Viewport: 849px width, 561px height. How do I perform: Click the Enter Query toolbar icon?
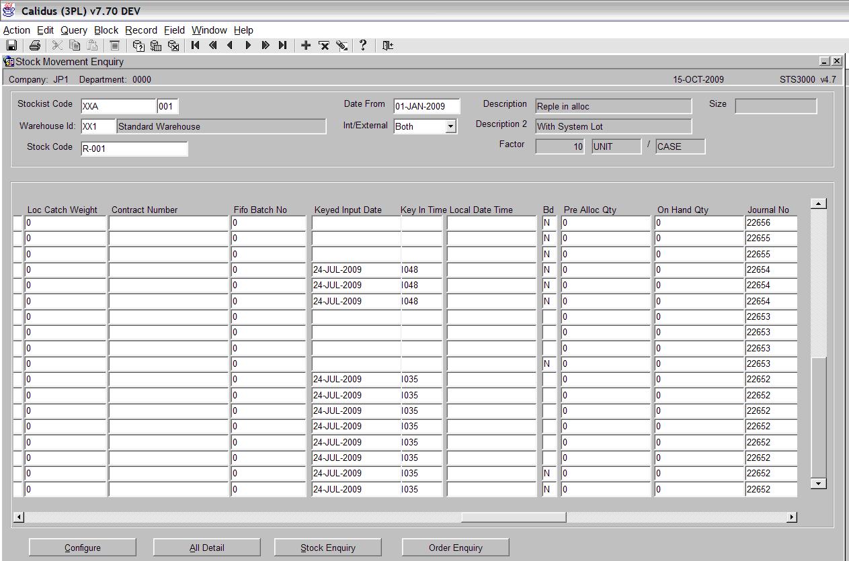[138, 46]
